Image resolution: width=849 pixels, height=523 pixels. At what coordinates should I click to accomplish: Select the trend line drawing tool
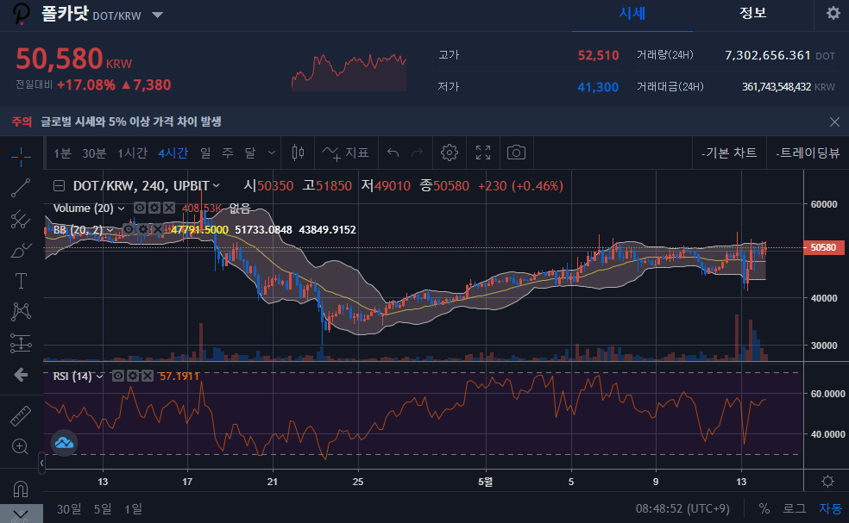[x=21, y=188]
